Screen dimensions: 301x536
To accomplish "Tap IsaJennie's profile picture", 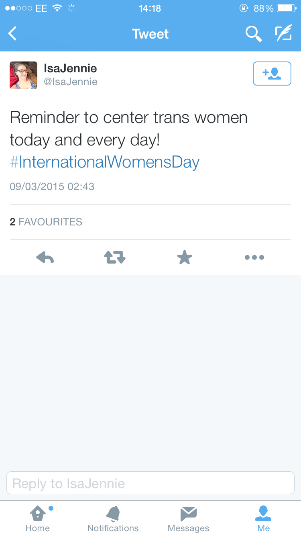I will [x=23, y=75].
